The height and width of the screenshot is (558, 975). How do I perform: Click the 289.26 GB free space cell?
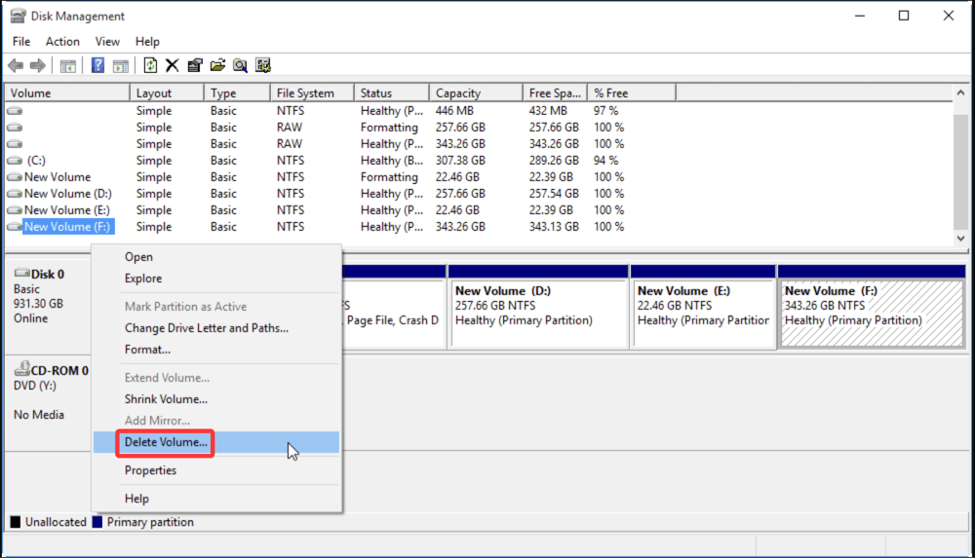point(554,161)
